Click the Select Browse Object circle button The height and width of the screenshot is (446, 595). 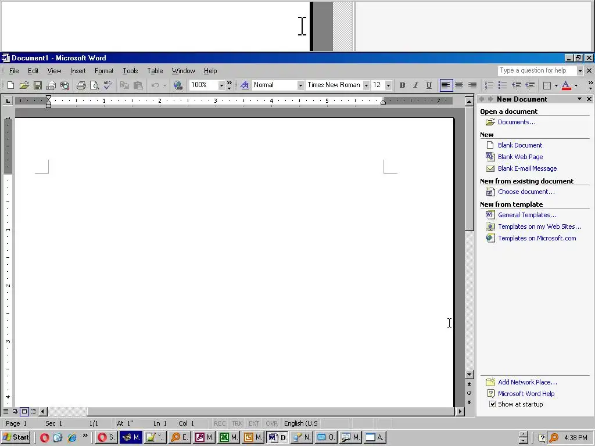[x=469, y=393]
